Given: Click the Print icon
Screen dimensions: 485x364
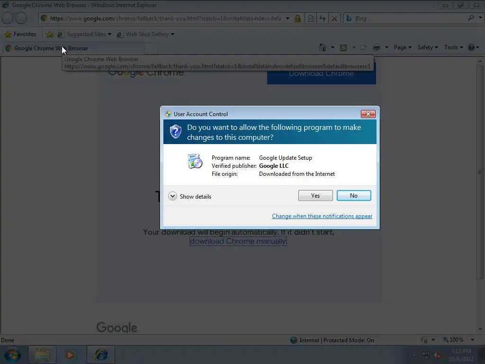Looking at the screenshot, I should [377, 47].
